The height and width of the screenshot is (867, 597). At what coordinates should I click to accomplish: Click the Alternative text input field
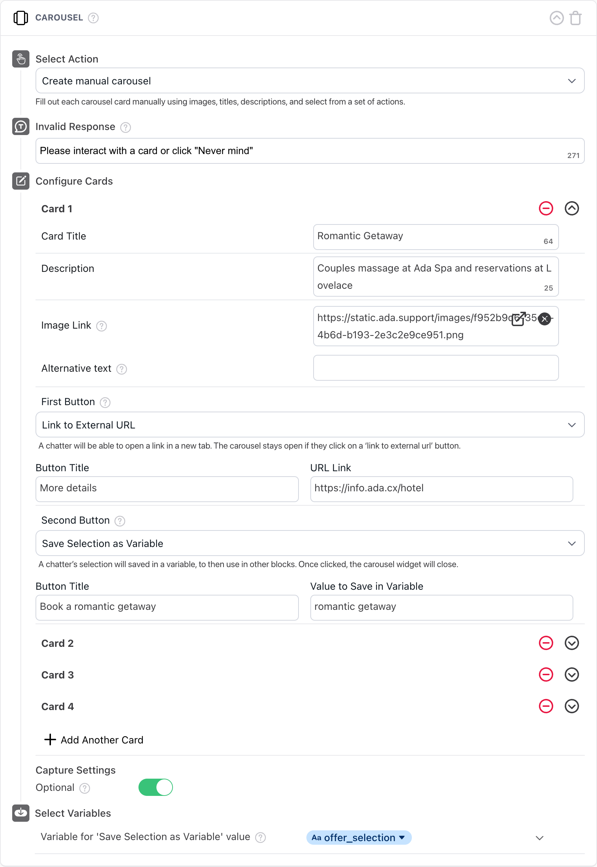click(436, 368)
